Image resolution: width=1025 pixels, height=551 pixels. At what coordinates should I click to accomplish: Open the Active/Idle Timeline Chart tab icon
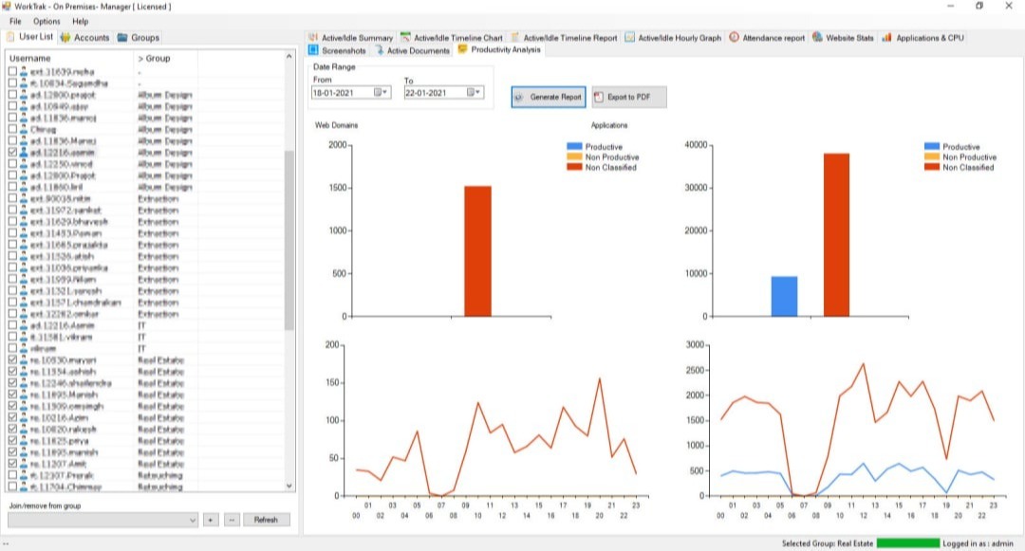pyautogui.click(x=406, y=37)
